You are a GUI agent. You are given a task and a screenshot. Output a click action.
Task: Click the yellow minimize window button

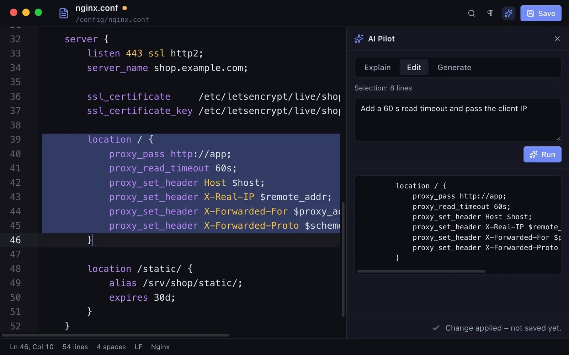(x=26, y=12)
